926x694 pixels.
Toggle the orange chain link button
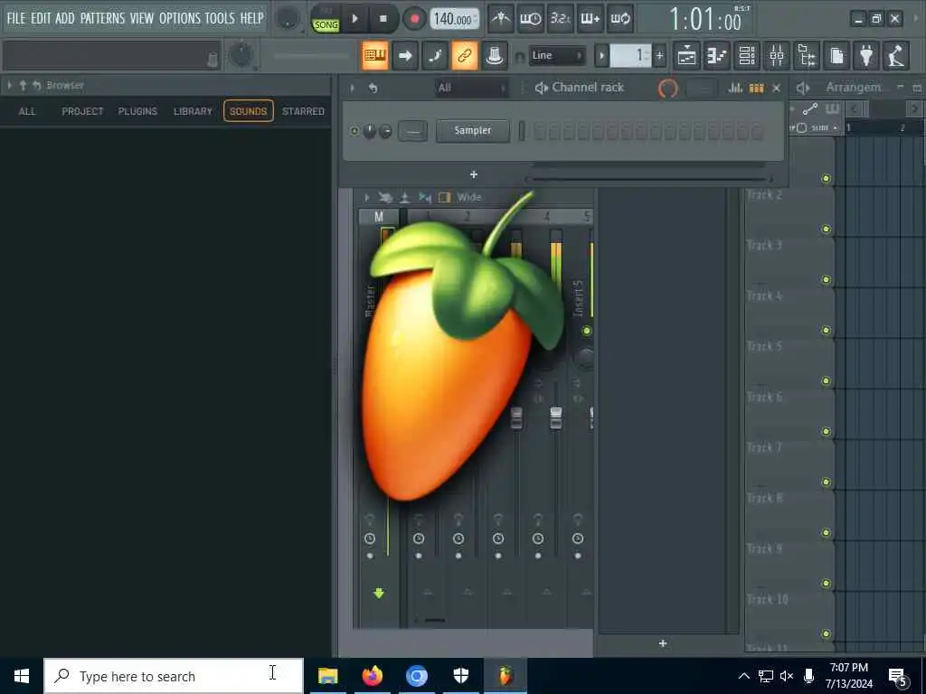click(465, 56)
